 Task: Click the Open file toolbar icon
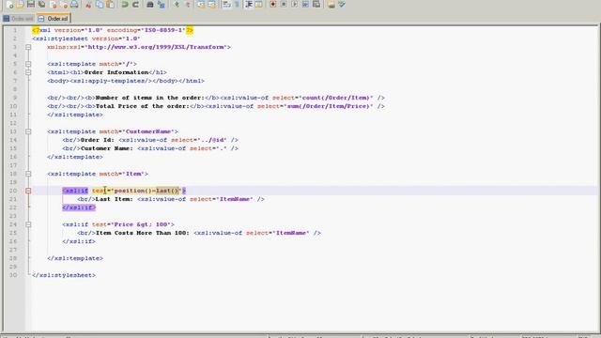tap(20, 5)
